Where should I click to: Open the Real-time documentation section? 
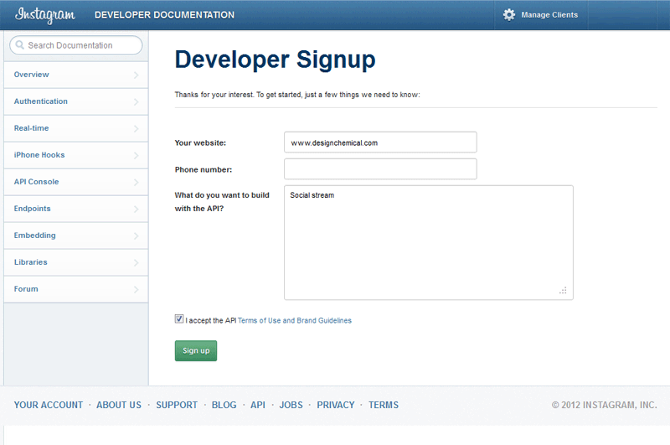31,128
